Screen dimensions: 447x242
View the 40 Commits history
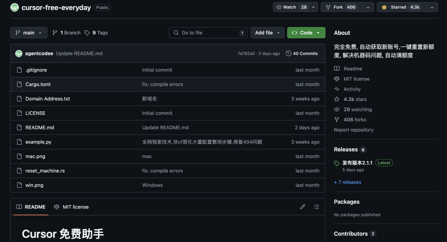click(302, 53)
